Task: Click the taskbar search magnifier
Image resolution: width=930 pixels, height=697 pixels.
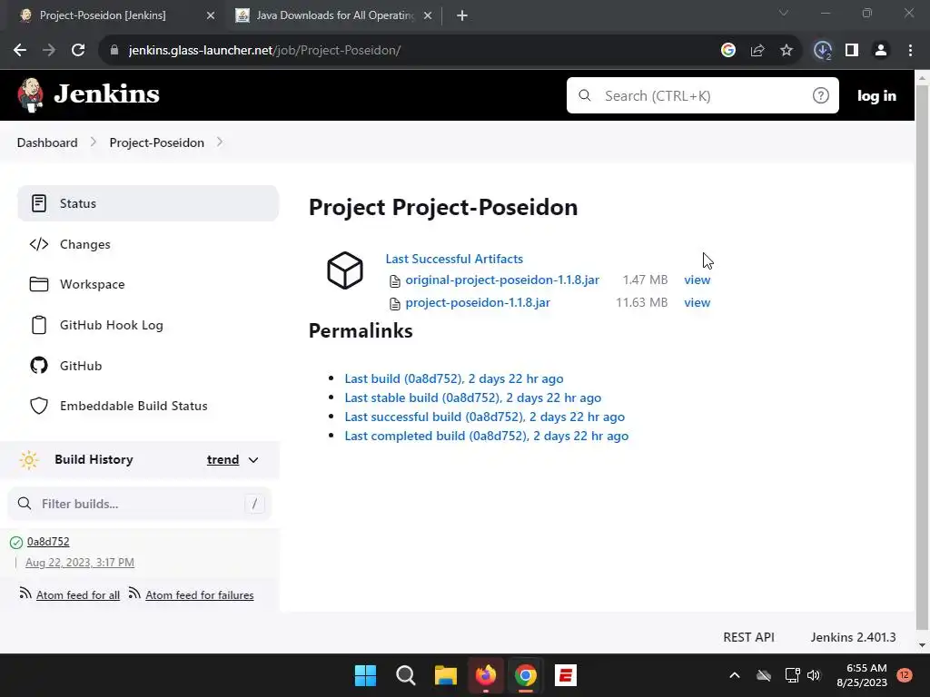Action: click(x=406, y=675)
